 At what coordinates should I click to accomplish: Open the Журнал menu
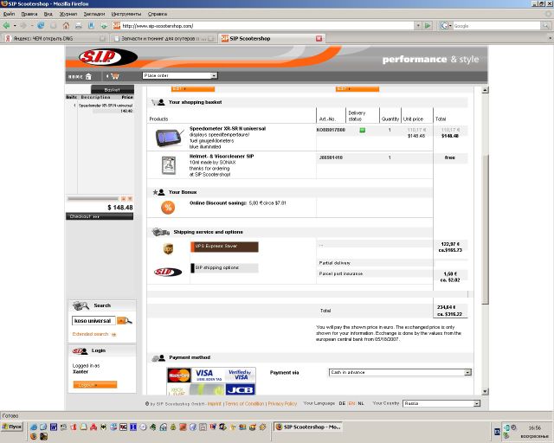point(68,14)
